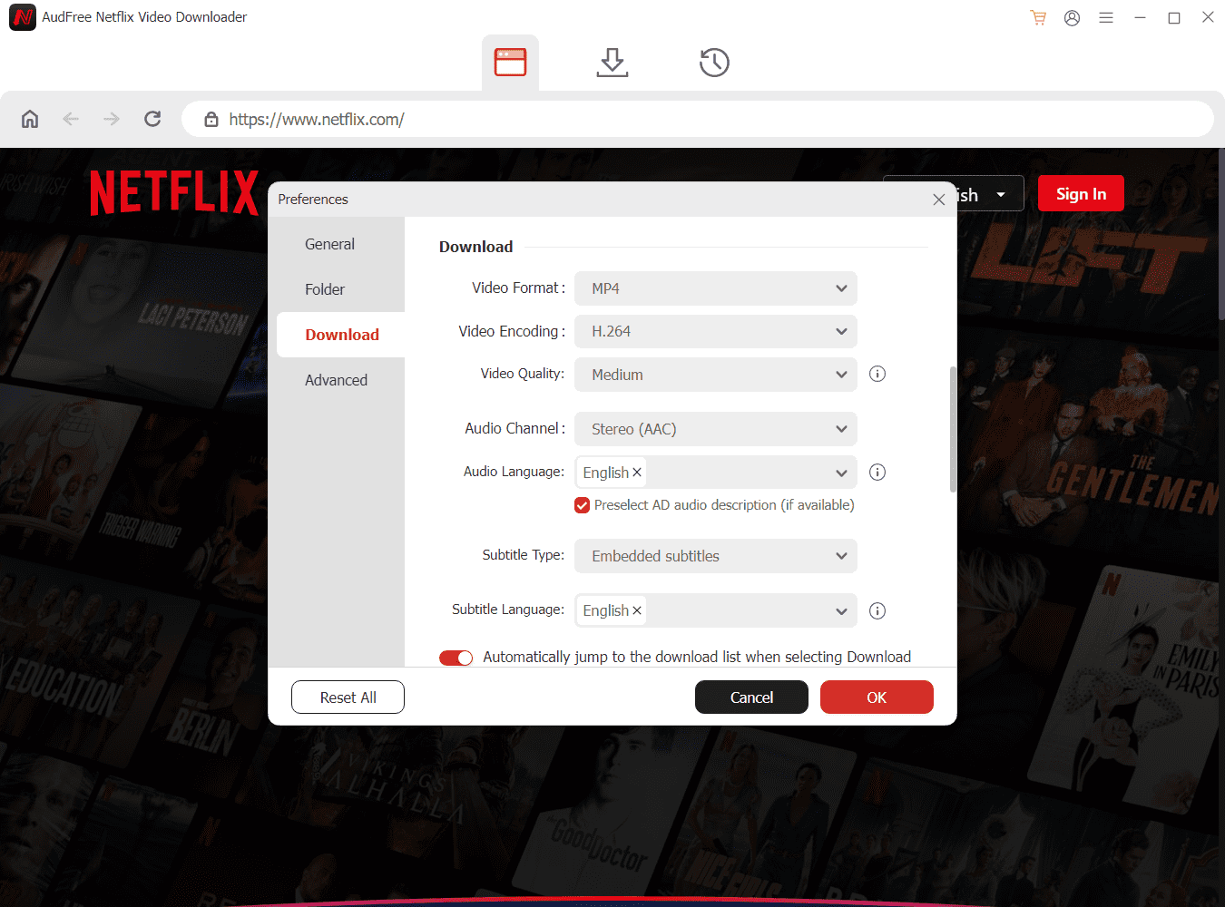Click the Reset All button
This screenshot has width=1225, height=907.
(x=348, y=697)
